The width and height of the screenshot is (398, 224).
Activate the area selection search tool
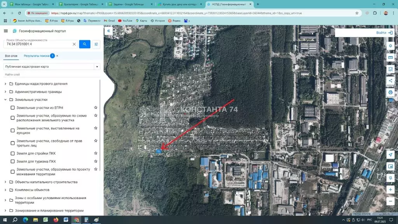coord(390,69)
